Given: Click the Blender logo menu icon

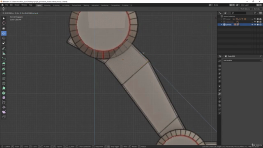Looking at the screenshot, I should pyautogui.click(x=2, y=5).
